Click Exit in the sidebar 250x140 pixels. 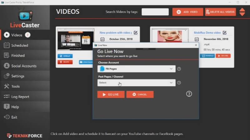coord(25,117)
